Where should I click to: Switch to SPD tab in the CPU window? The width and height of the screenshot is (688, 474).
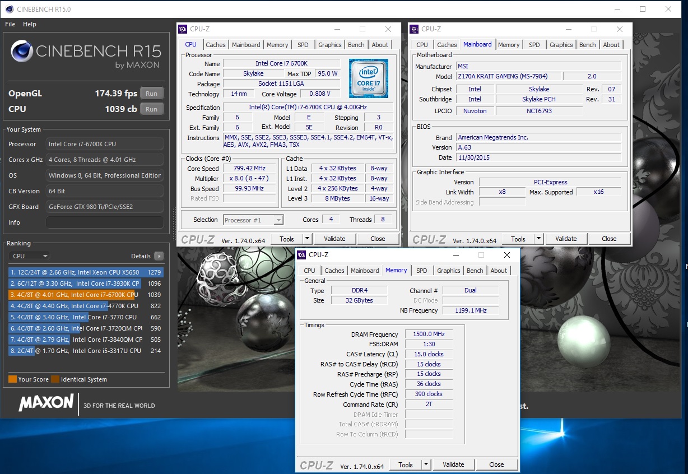tap(303, 45)
